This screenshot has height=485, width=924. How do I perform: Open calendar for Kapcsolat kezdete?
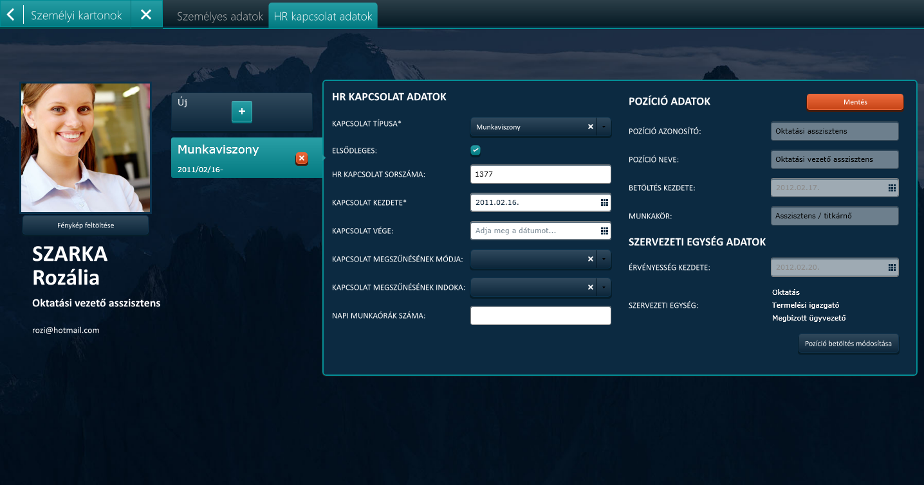click(604, 202)
